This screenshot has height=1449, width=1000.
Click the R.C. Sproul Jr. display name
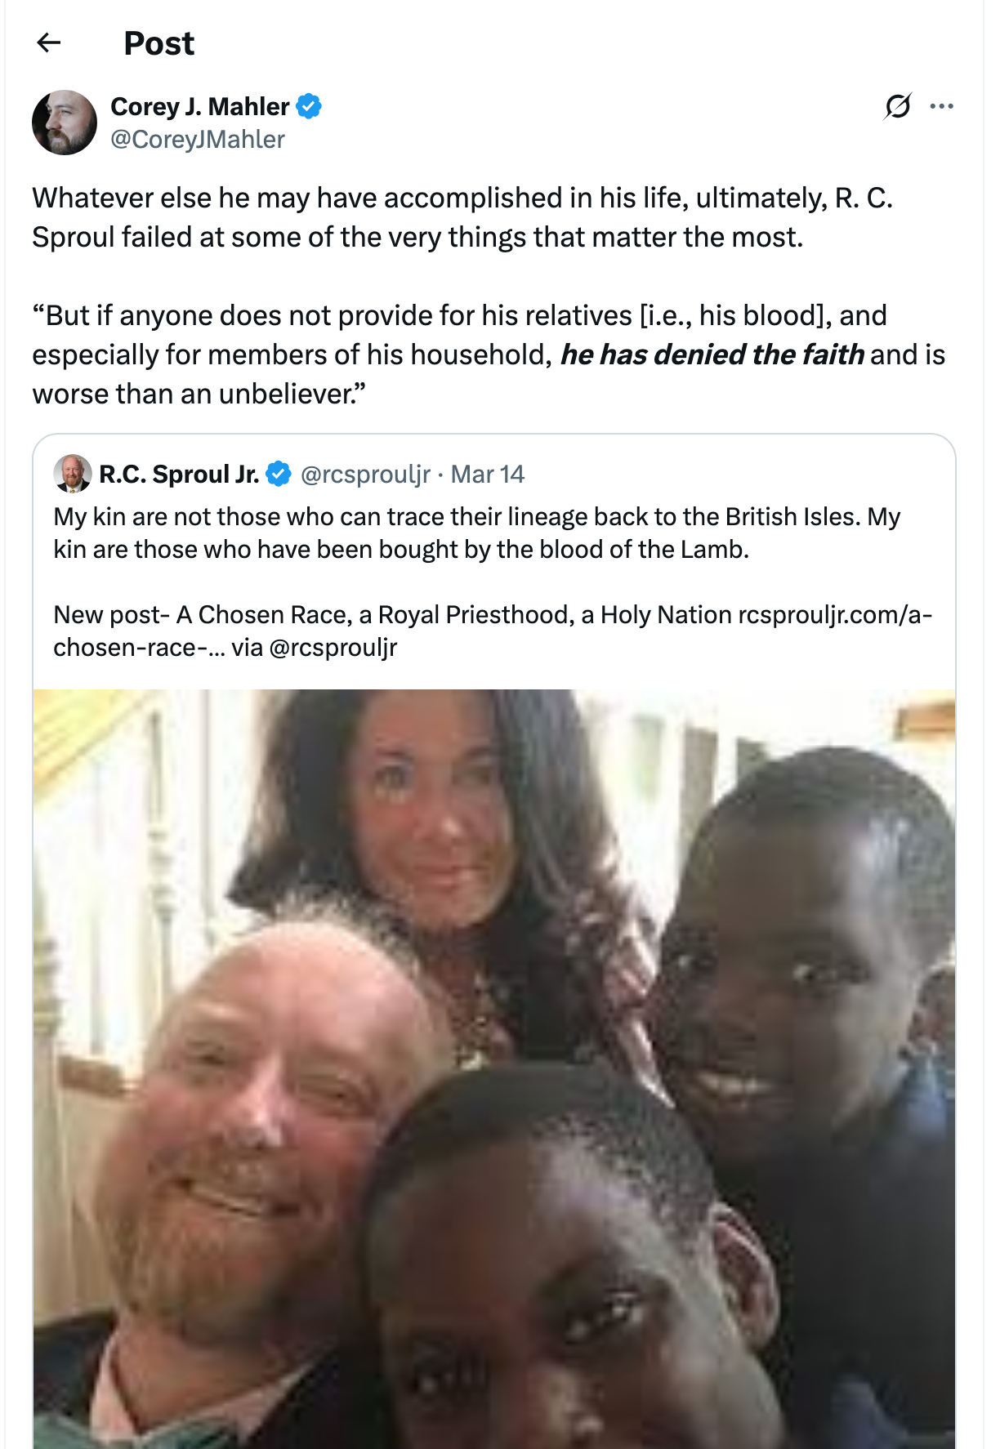click(x=179, y=474)
